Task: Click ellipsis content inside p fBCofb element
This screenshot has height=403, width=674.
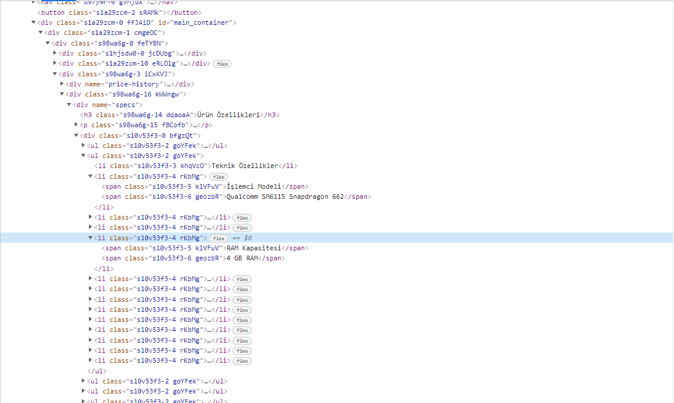Action: [195, 125]
